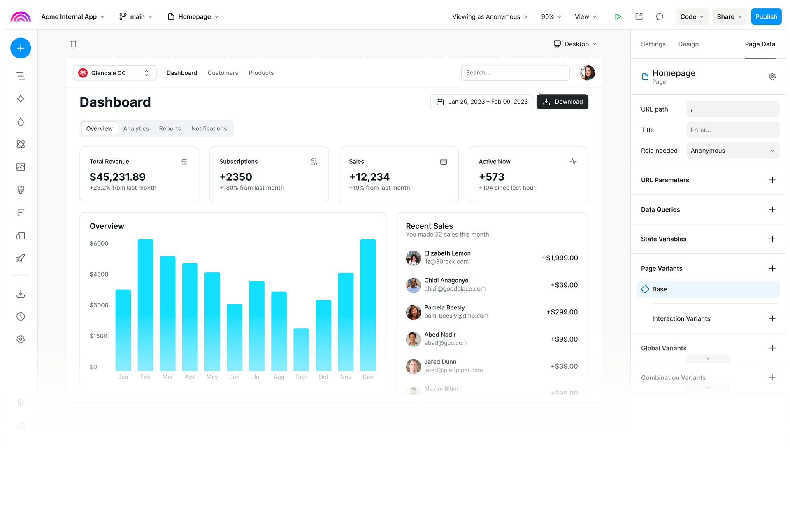The image size is (790, 516).
Task: Open the Analytics tab in the dashboard
Action: [x=136, y=128]
